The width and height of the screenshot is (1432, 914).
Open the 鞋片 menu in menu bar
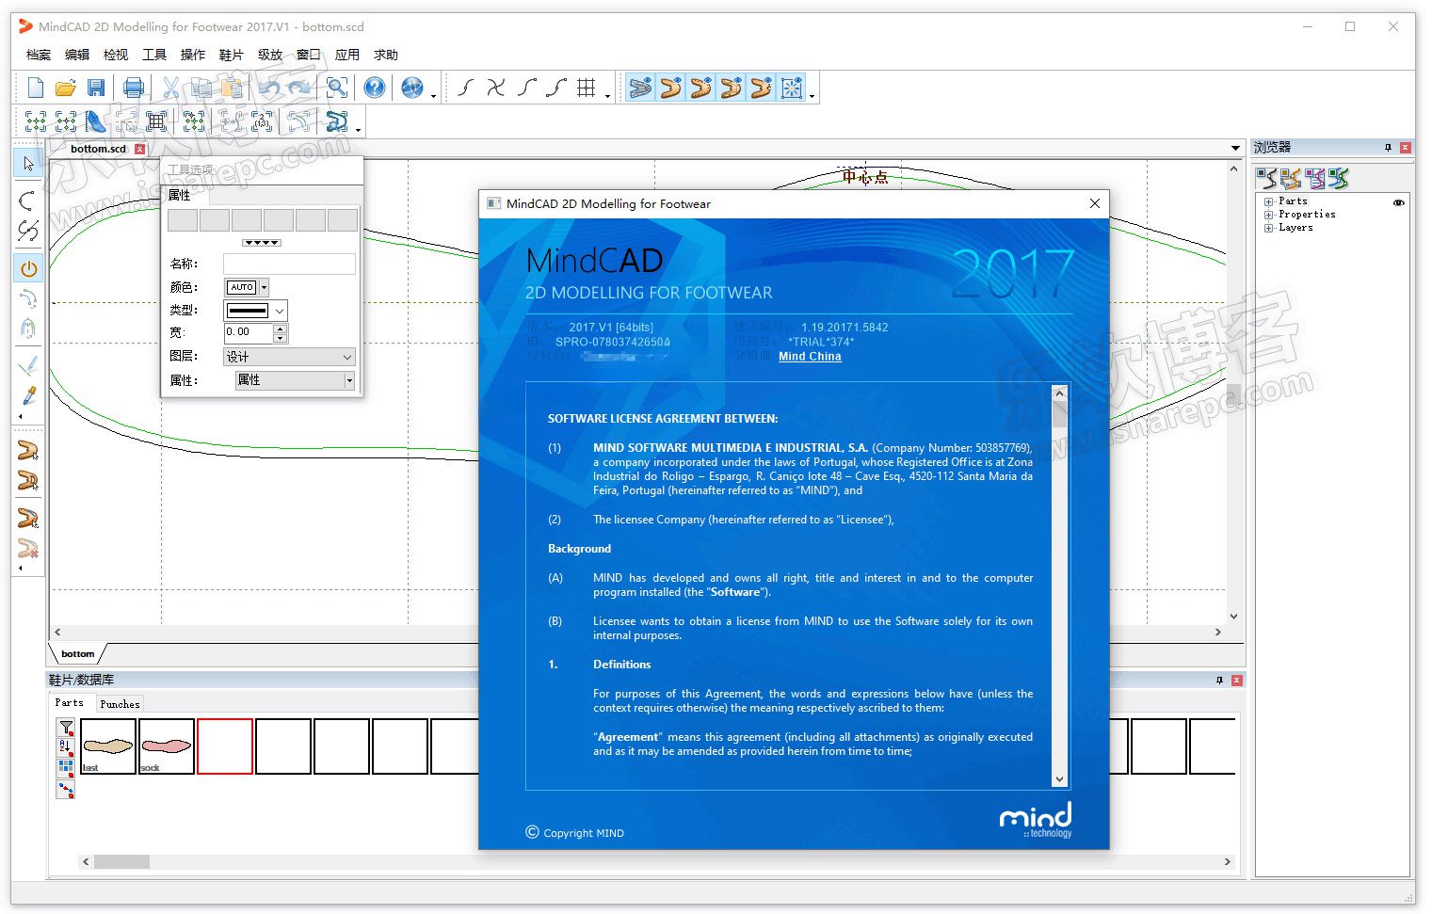point(231,56)
